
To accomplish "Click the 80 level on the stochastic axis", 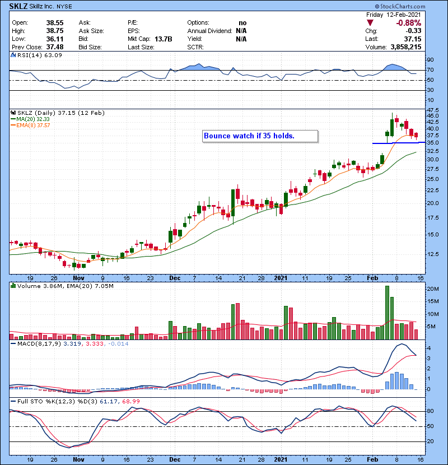I will pos(430,411).
